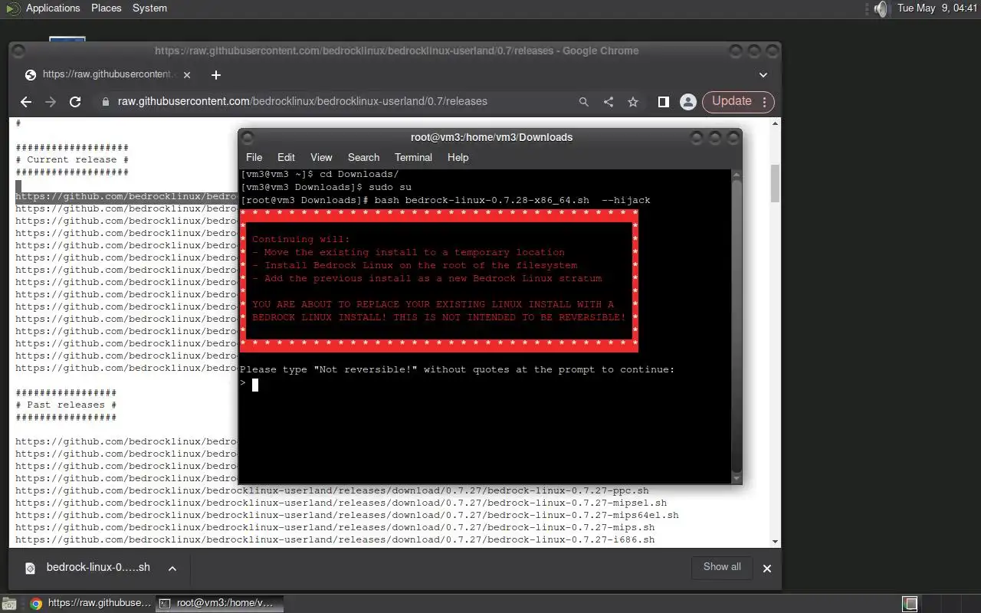Click the Chrome icon in the taskbar entry

point(35,603)
